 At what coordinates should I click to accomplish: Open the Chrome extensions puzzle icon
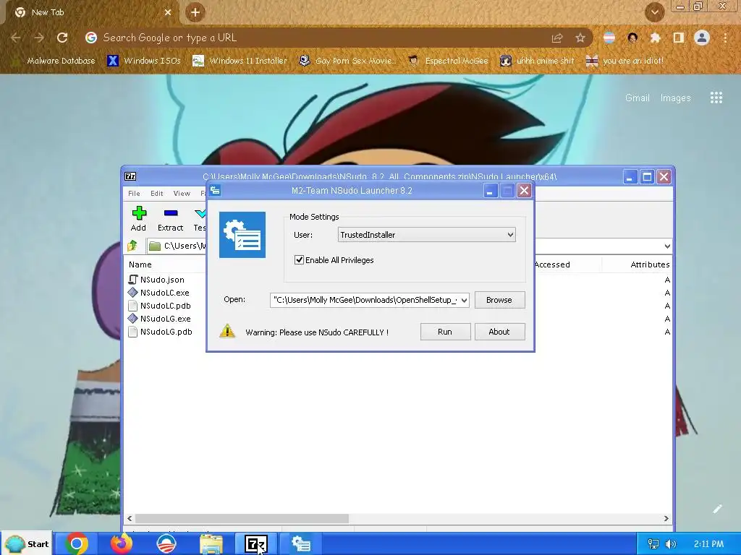[655, 38]
